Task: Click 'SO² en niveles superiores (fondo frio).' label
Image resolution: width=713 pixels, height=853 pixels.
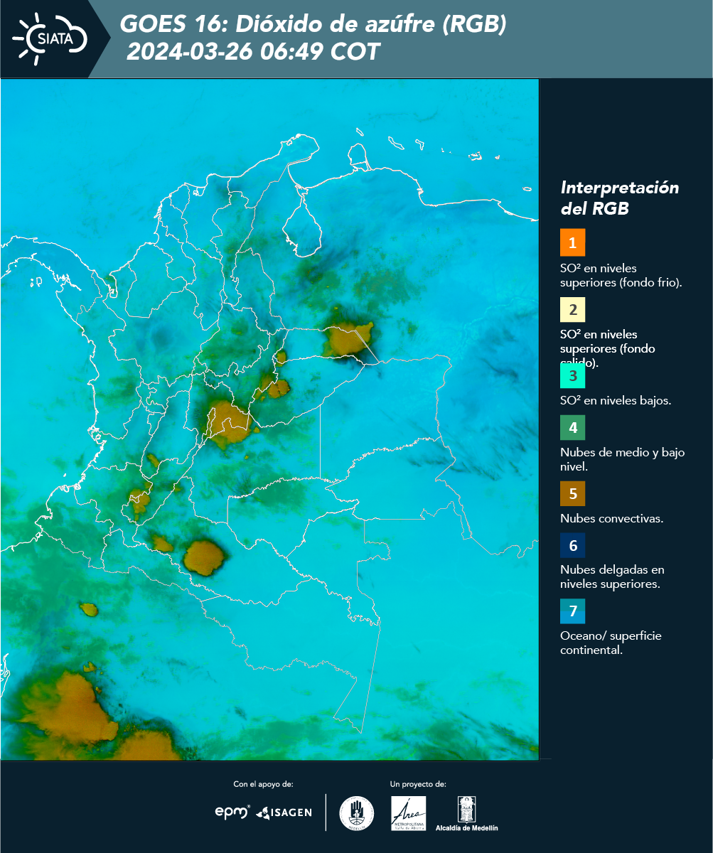Action: (621, 275)
